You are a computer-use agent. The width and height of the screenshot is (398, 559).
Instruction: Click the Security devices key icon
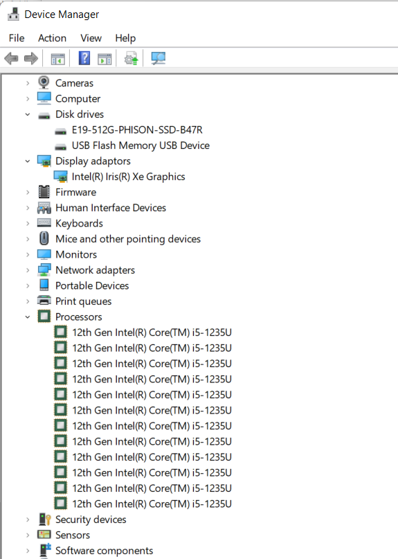[x=44, y=520]
